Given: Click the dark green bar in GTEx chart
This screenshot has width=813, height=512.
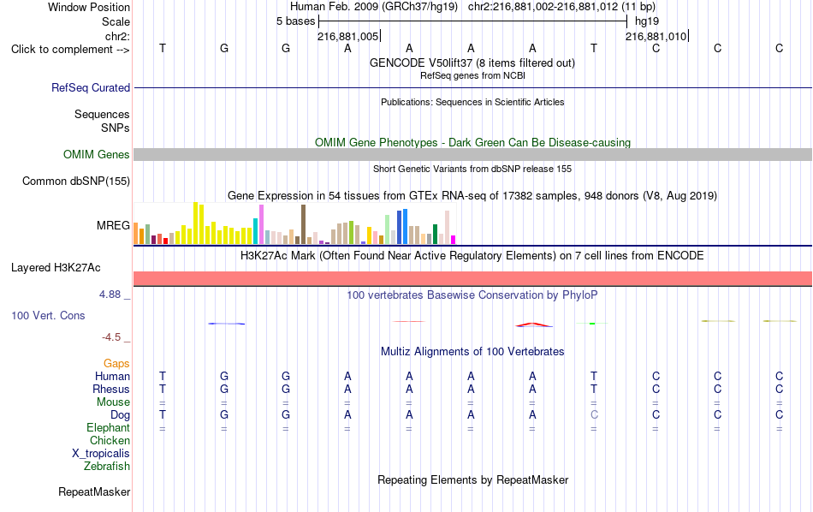Looking at the screenshot, I should pos(435,234).
